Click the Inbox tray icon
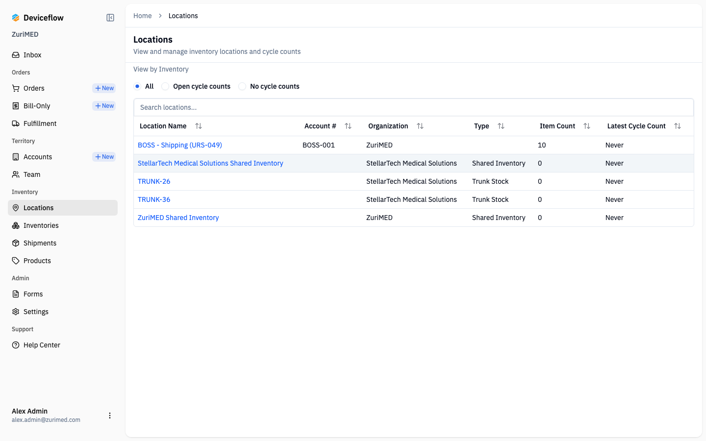This screenshot has width=706, height=441. (x=16, y=55)
